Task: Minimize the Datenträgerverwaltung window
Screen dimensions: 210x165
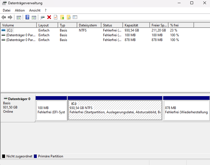Action: point(179,3)
